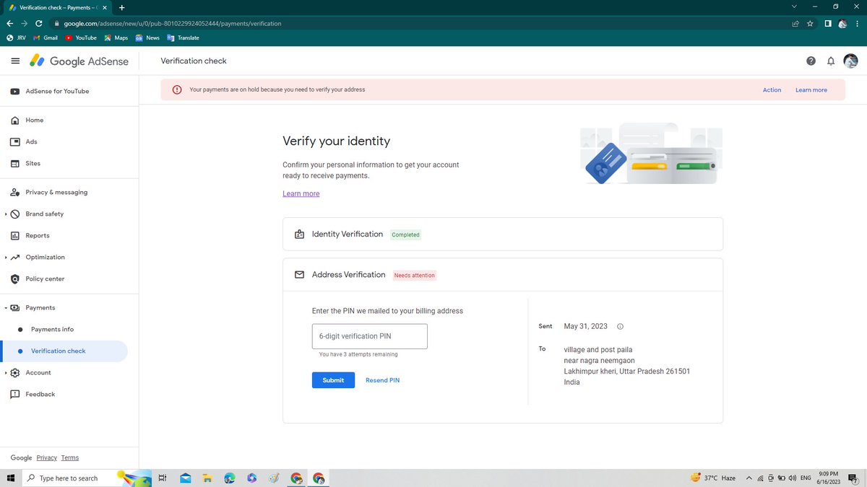The height and width of the screenshot is (487, 867).
Task: Open the AdSense main hamburger menu
Action: pos(15,61)
